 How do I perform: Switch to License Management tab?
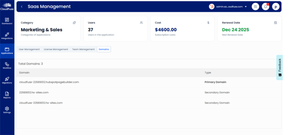pos(56,49)
